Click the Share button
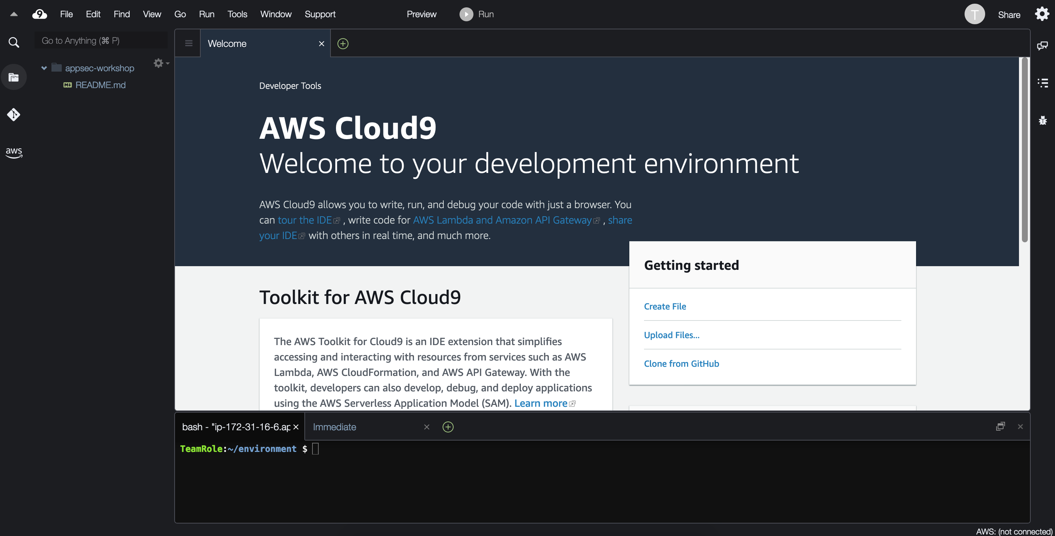 1009,15
